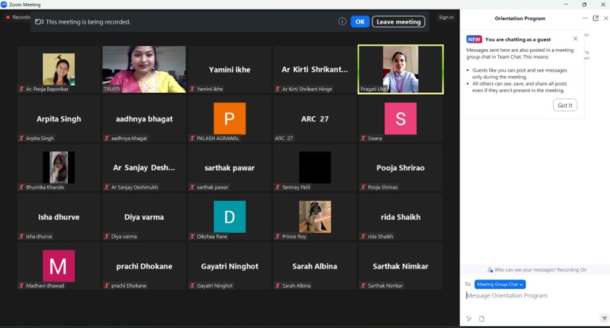Click the Sign in link
Screen dimensions: 610x328
pos(446,18)
